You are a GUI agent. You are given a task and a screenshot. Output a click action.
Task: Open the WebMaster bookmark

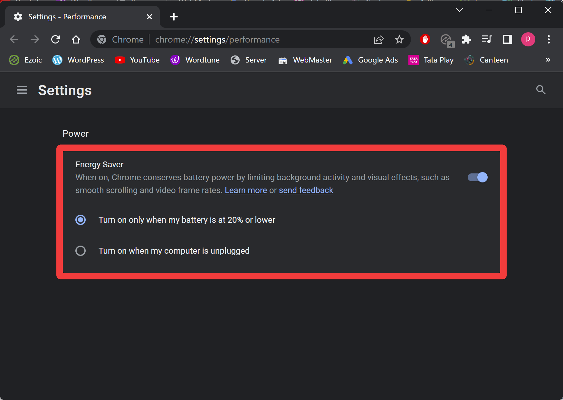click(x=305, y=60)
